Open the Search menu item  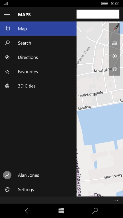coord(38,43)
